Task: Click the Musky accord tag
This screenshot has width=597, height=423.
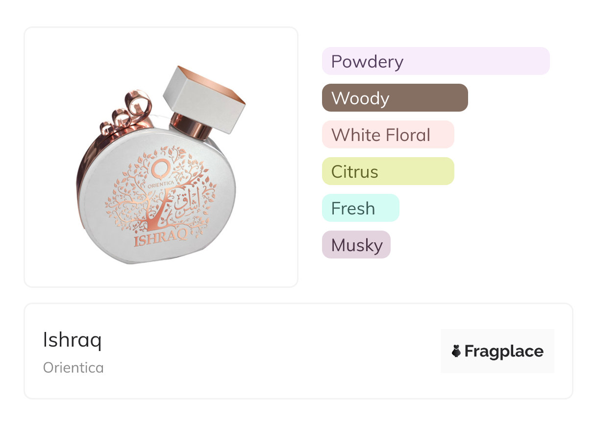Action: click(x=356, y=245)
